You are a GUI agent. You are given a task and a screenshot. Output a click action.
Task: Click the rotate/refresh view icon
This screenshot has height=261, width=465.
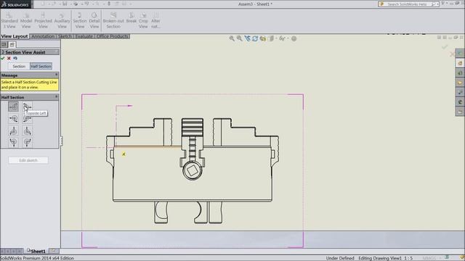[255, 38]
